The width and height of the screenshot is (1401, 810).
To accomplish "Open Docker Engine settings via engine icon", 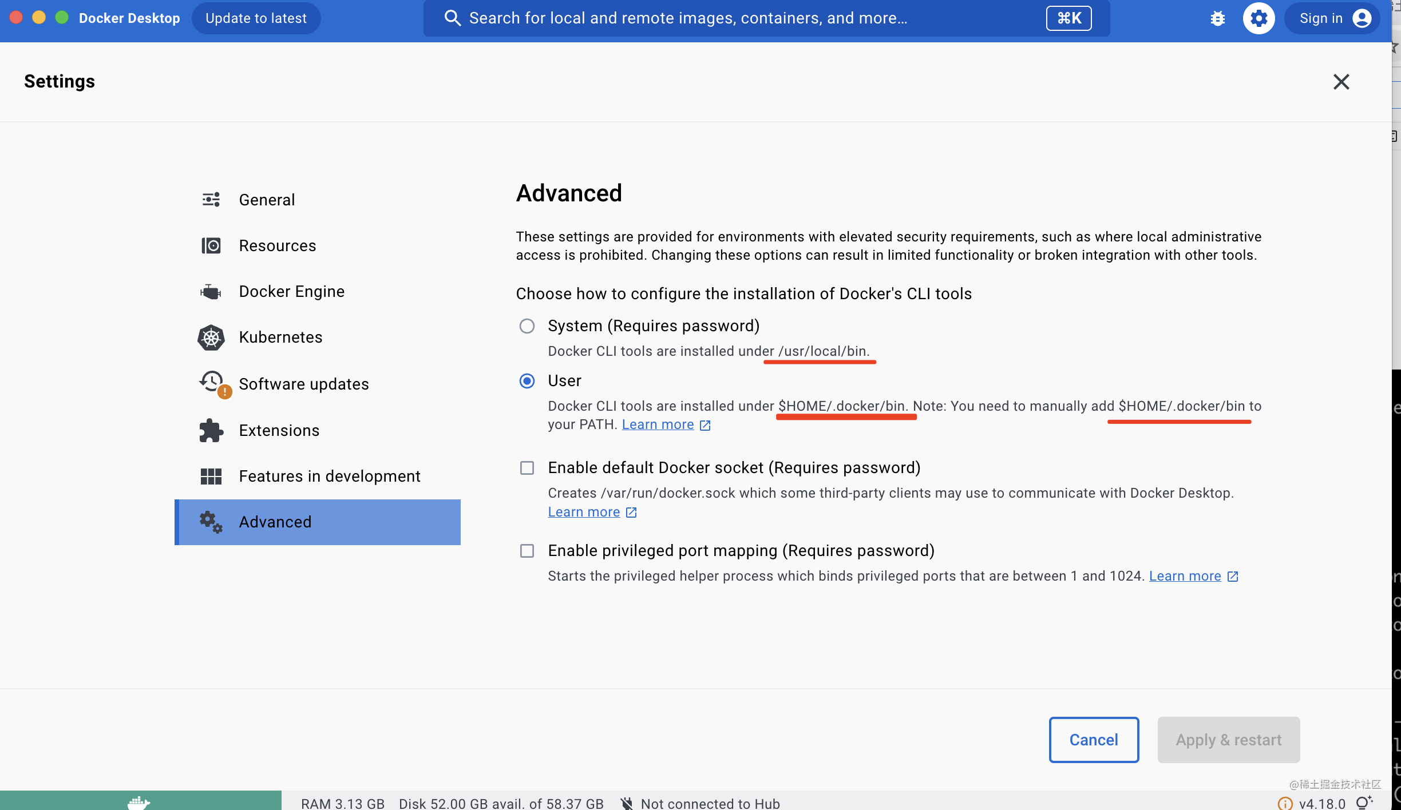I will pyautogui.click(x=211, y=291).
